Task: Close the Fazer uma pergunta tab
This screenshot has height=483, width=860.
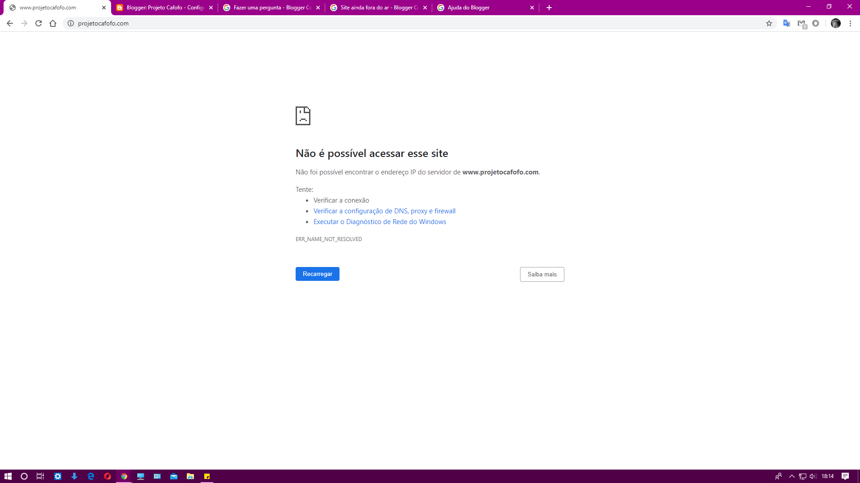Action: [x=318, y=8]
